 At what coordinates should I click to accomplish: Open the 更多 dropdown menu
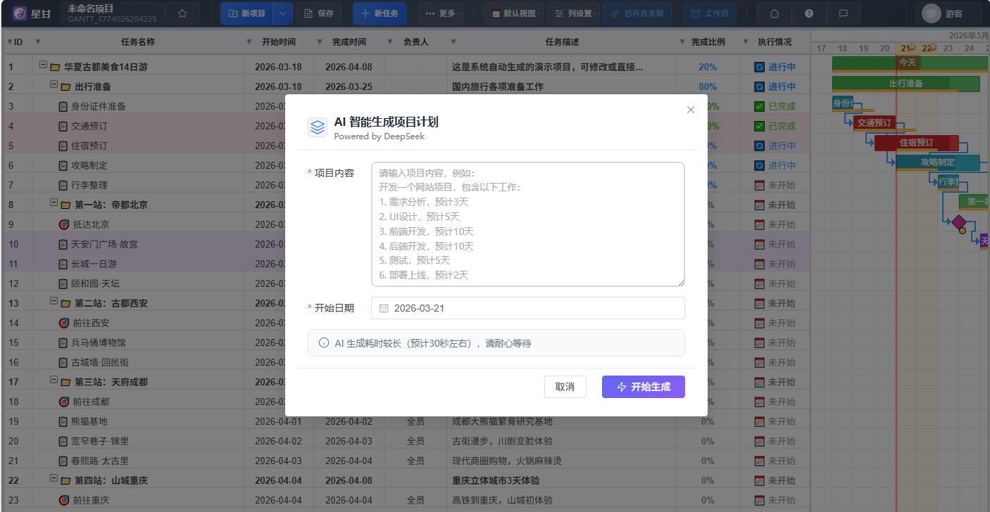point(441,13)
